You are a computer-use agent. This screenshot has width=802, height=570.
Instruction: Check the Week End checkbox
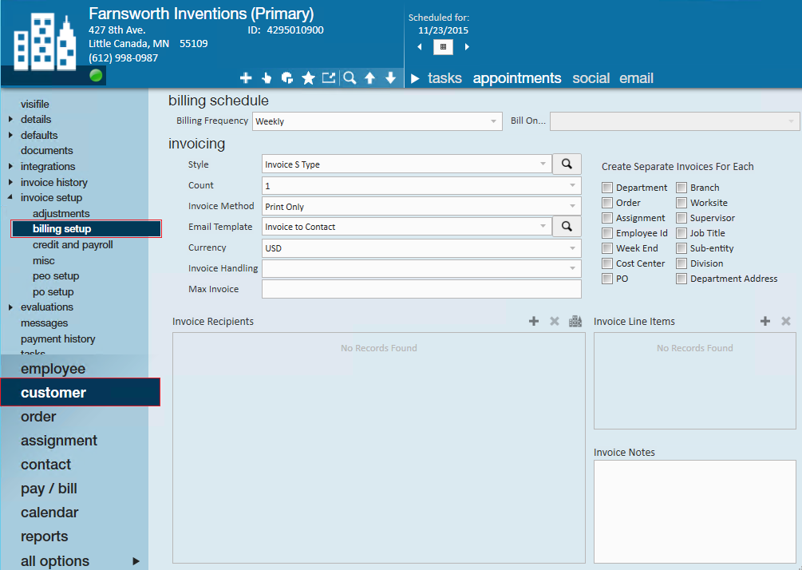[607, 248]
